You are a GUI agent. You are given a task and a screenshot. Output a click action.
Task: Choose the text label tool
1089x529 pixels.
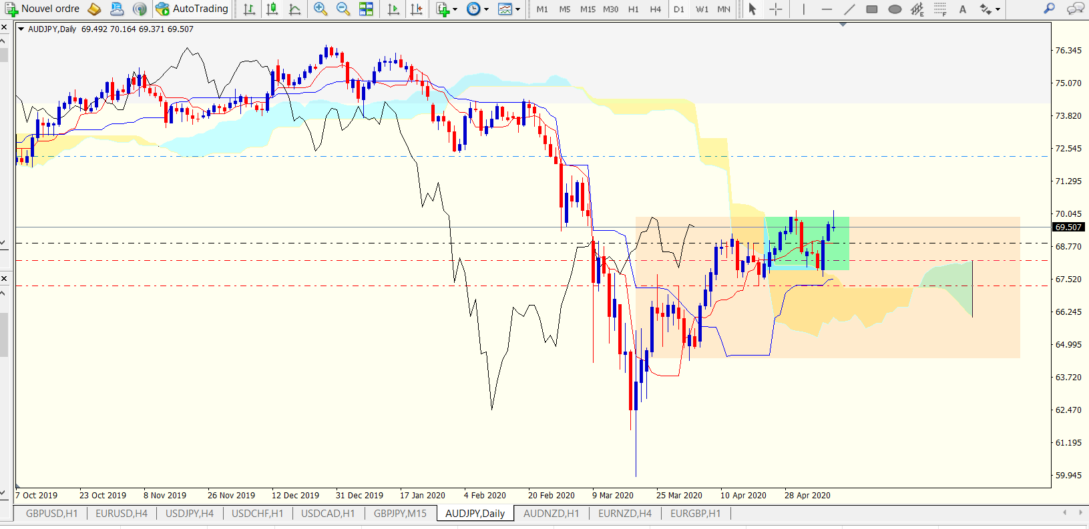[x=962, y=9]
